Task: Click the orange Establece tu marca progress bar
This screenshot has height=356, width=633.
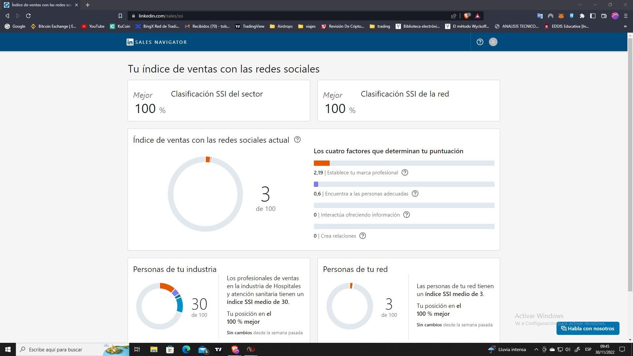Action: point(321,163)
